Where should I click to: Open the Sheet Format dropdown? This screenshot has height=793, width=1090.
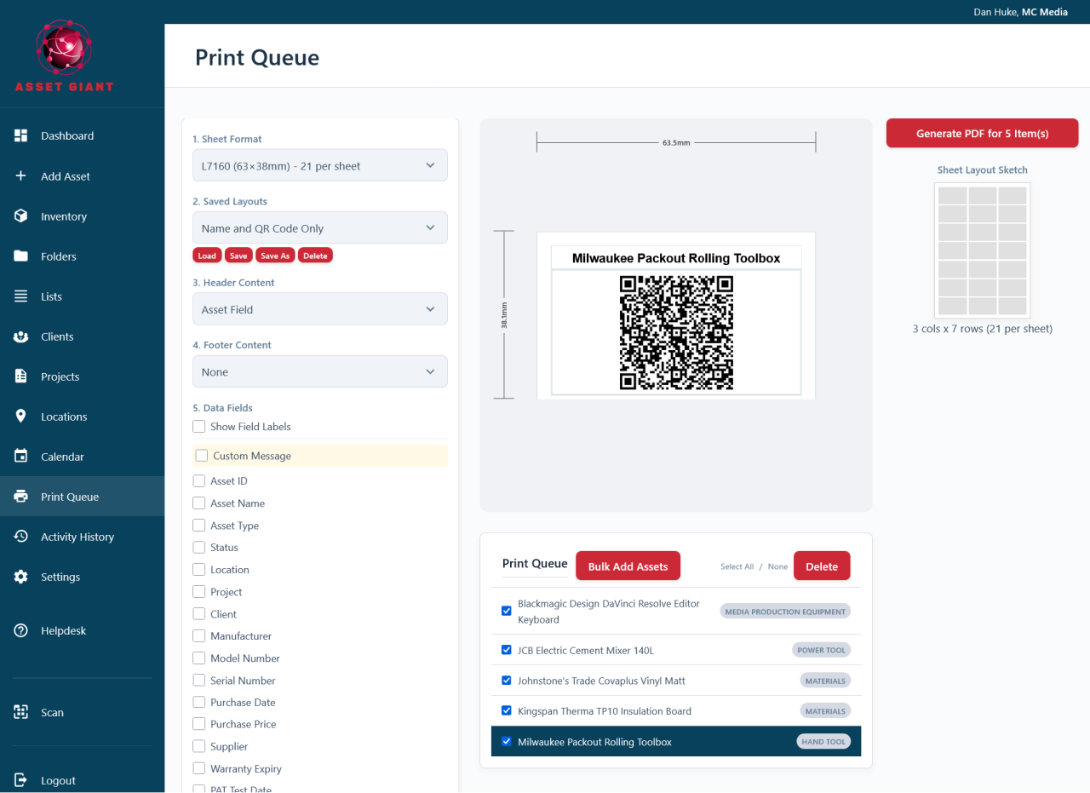320,165
